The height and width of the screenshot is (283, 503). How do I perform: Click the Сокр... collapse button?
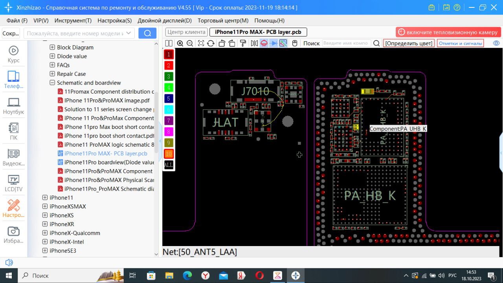[x=11, y=33]
